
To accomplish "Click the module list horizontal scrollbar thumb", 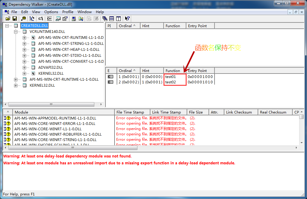I will pyautogui.click(x=73, y=148).
